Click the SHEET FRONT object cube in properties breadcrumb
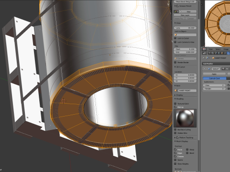Image resolution: width=230 pixels, height=172 pixels. coord(213,58)
